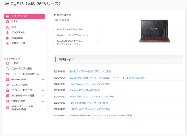Open FPC Fingerprint ドライバーのご案内 link
187x136 pixels.
(x=89, y=103)
